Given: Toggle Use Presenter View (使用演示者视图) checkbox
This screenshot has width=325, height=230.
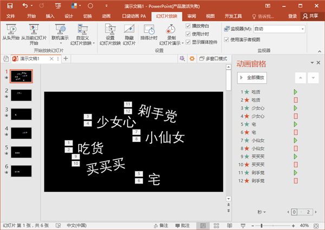Looking at the screenshot, I should tap(226, 39).
